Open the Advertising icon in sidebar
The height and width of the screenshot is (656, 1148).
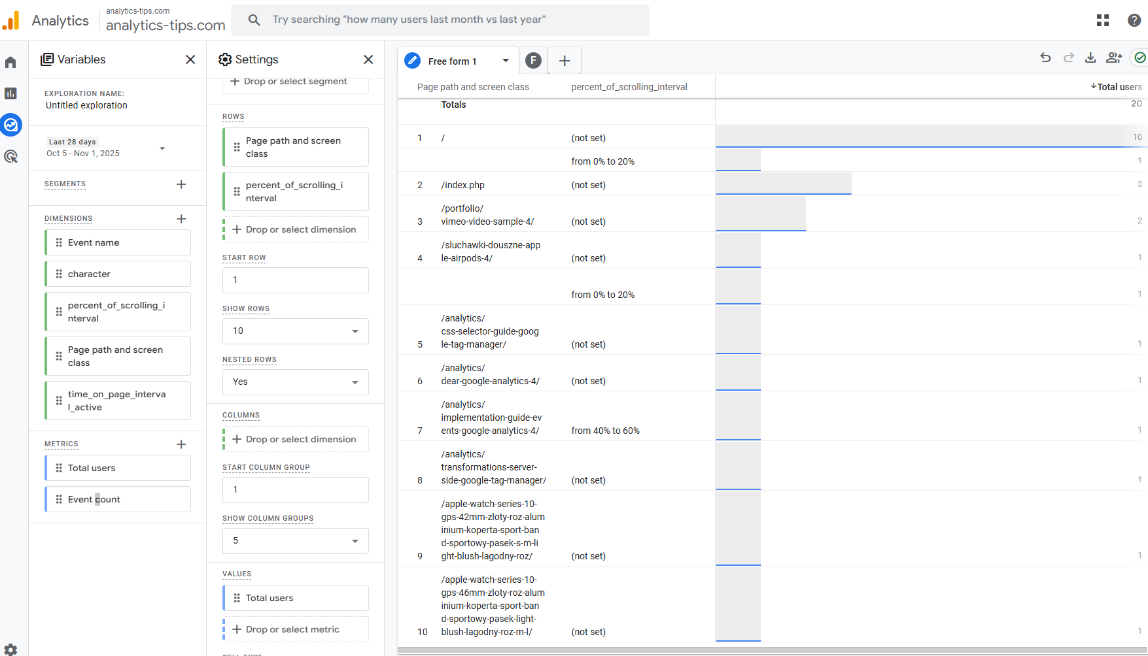(x=10, y=156)
